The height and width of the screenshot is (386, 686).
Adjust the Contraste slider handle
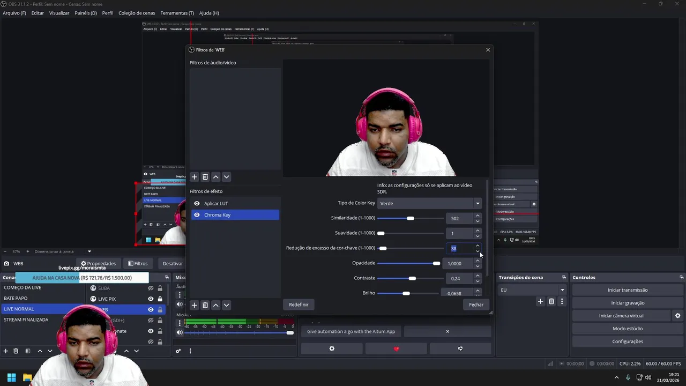[x=412, y=278]
